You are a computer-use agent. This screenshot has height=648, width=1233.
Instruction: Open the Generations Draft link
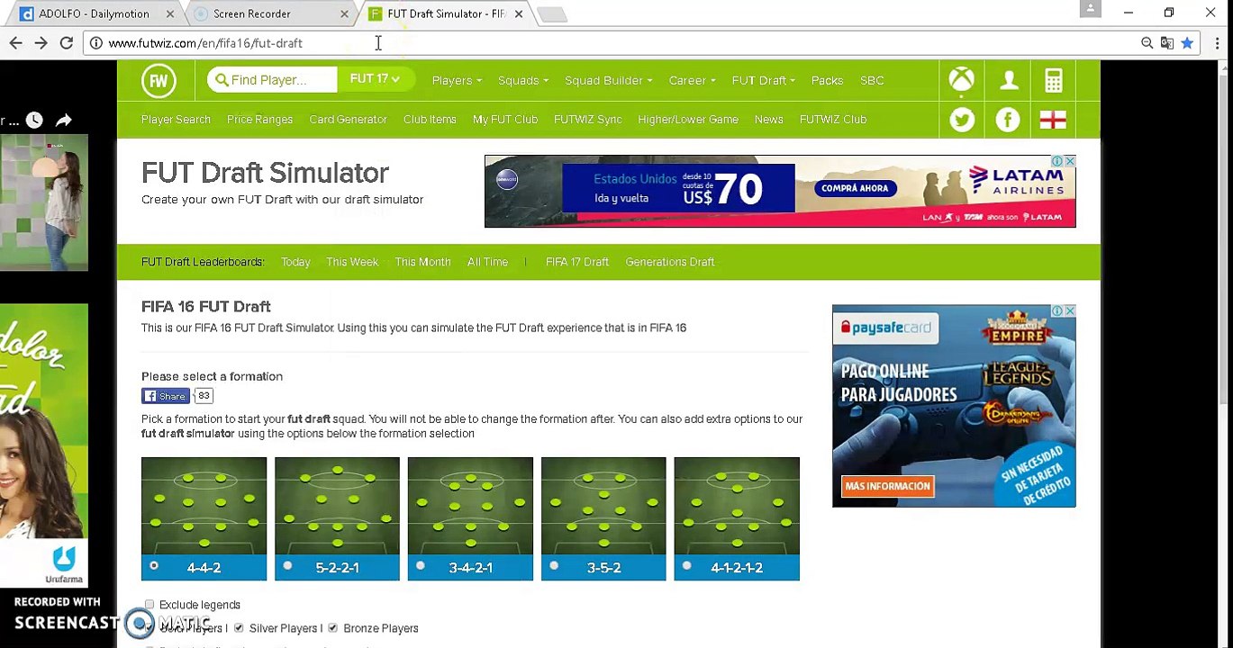670,262
